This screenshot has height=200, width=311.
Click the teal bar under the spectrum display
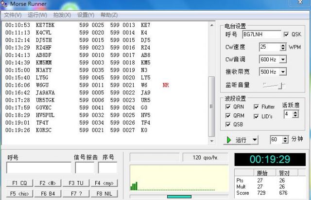coord(179,197)
